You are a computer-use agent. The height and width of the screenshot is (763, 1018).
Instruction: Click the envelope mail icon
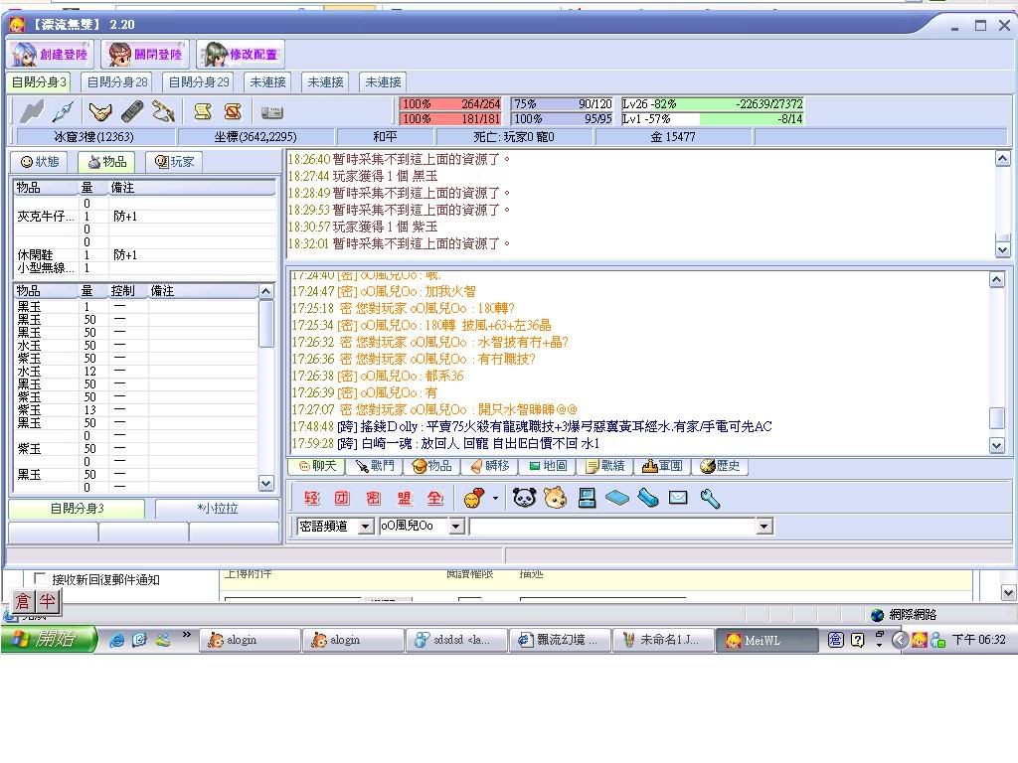678,498
